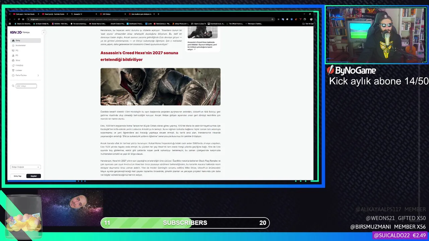Click the sidebar search magnifier icon
This screenshot has height=241, width=429.
click(13, 86)
